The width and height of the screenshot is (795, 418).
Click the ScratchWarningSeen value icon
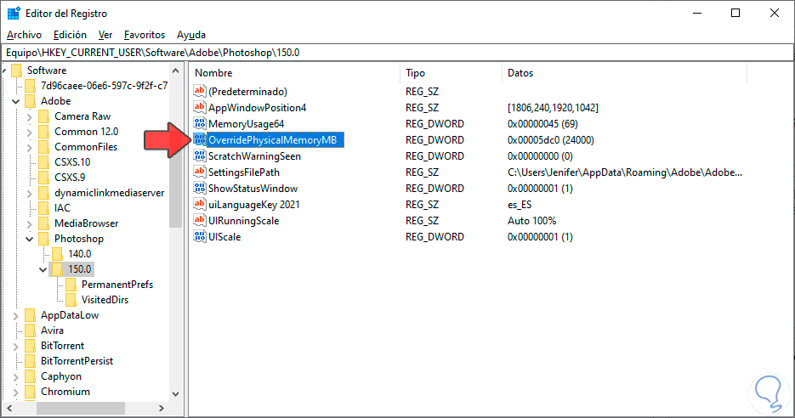[200, 156]
